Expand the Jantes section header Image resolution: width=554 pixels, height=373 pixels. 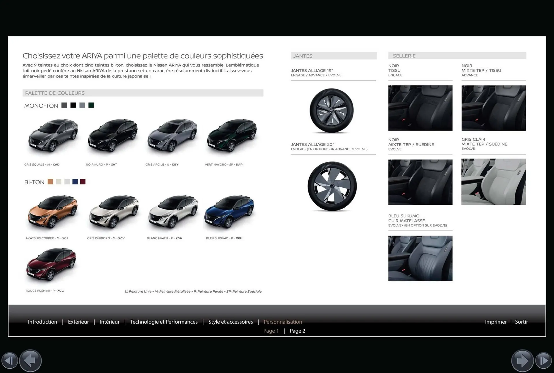pos(303,56)
